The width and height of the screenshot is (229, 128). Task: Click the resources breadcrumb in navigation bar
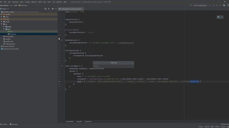(23, 5)
